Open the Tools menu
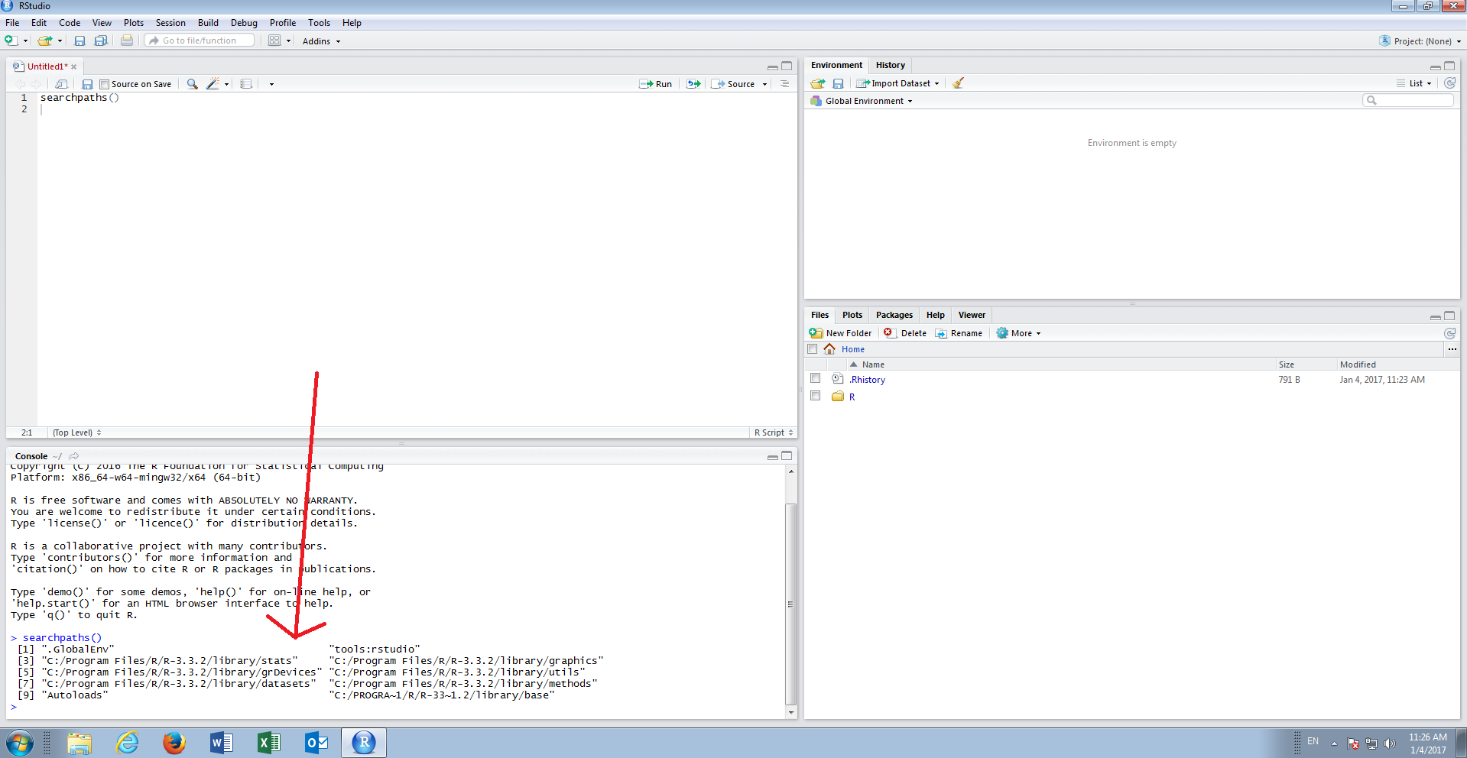 pyautogui.click(x=319, y=23)
